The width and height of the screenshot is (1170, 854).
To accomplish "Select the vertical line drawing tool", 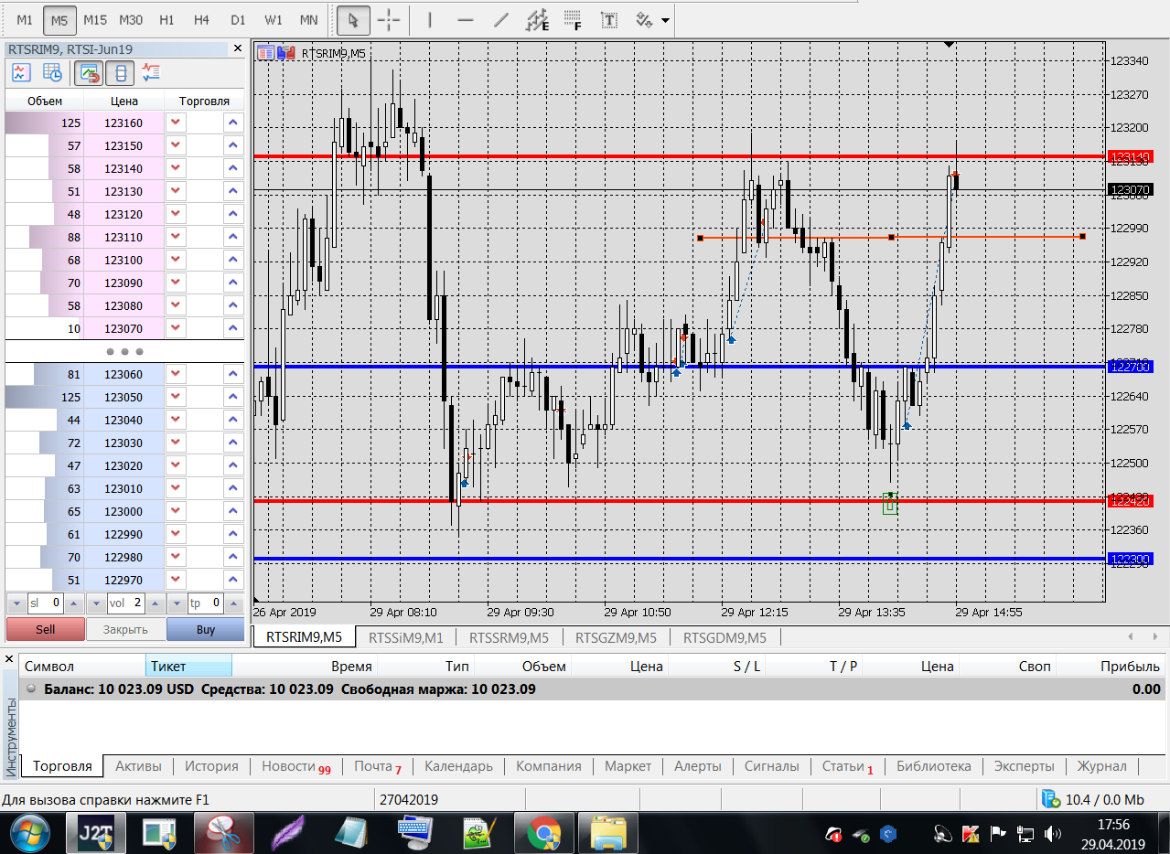I will click(x=430, y=19).
